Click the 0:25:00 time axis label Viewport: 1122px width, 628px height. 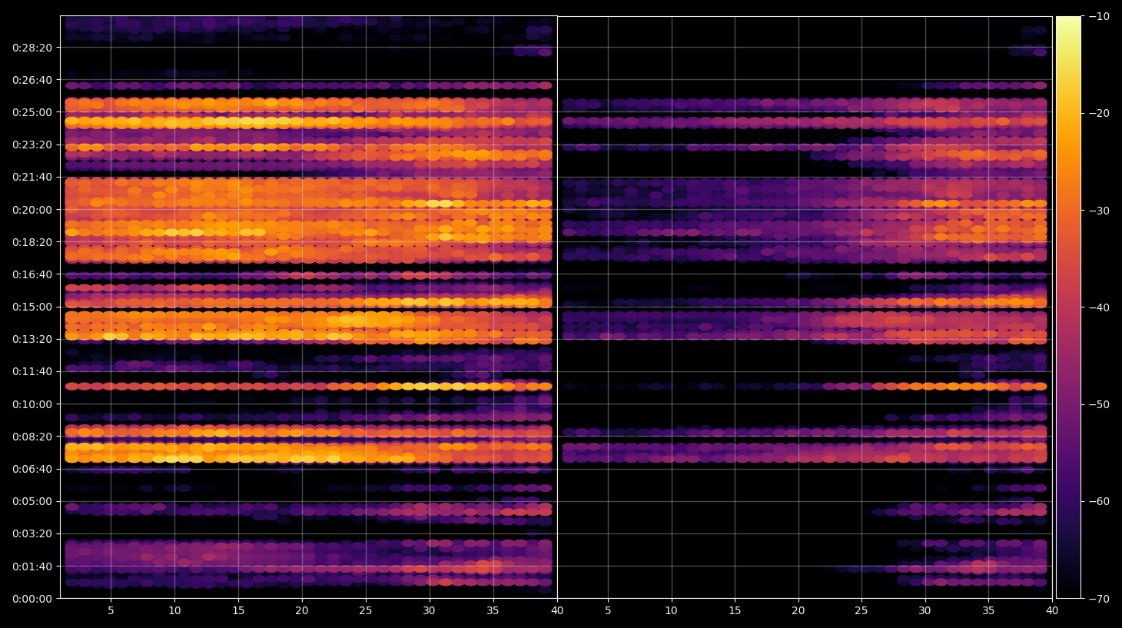[x=32, y=112]
